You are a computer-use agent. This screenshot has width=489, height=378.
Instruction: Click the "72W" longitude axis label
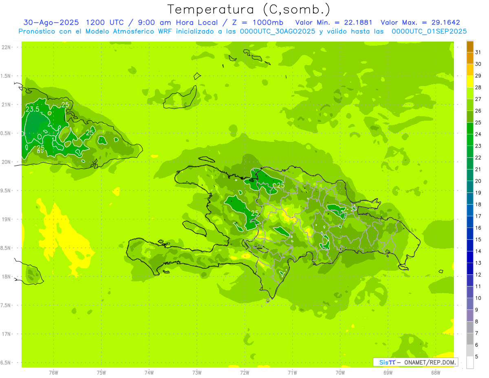pos(244,373)
